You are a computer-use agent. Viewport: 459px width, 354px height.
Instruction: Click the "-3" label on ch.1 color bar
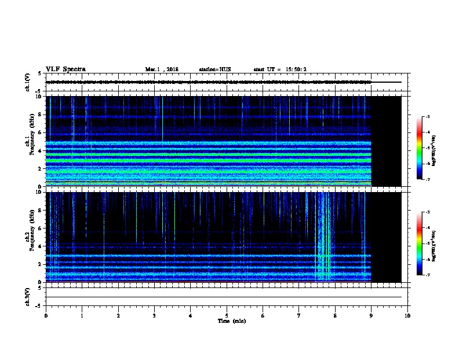[x=428, y=116]
